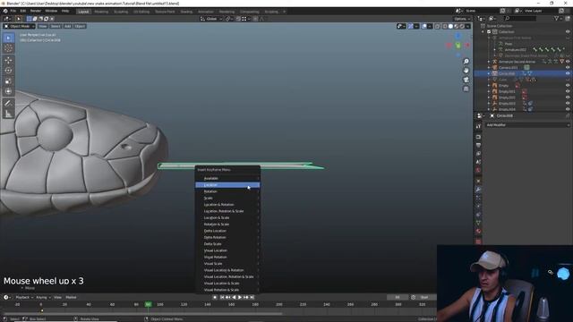Click the viewport zoom magnifier icon
This screenshot has height=322, width=573.
[466, 62]
